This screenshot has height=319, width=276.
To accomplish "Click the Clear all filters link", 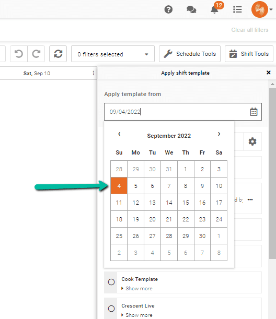I will 250,30.
